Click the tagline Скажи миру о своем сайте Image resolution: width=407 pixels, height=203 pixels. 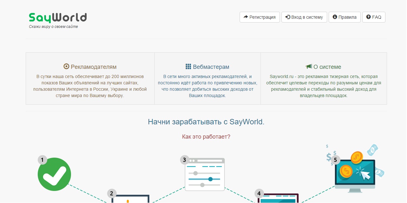tap(54, 27)
